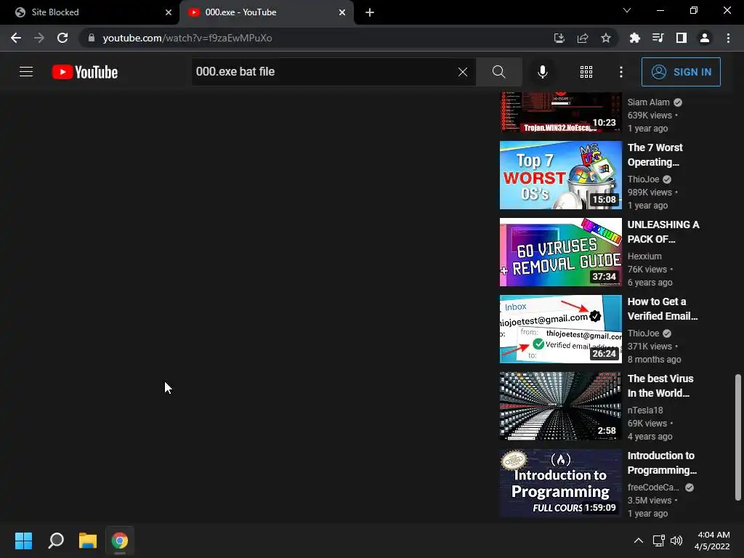The image size is (744, 558).
Task: Open the Chrome three-dot menu
Action: click(728, 38)
